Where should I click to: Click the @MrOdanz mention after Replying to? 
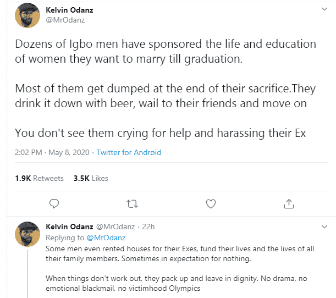tap(107, 238)
